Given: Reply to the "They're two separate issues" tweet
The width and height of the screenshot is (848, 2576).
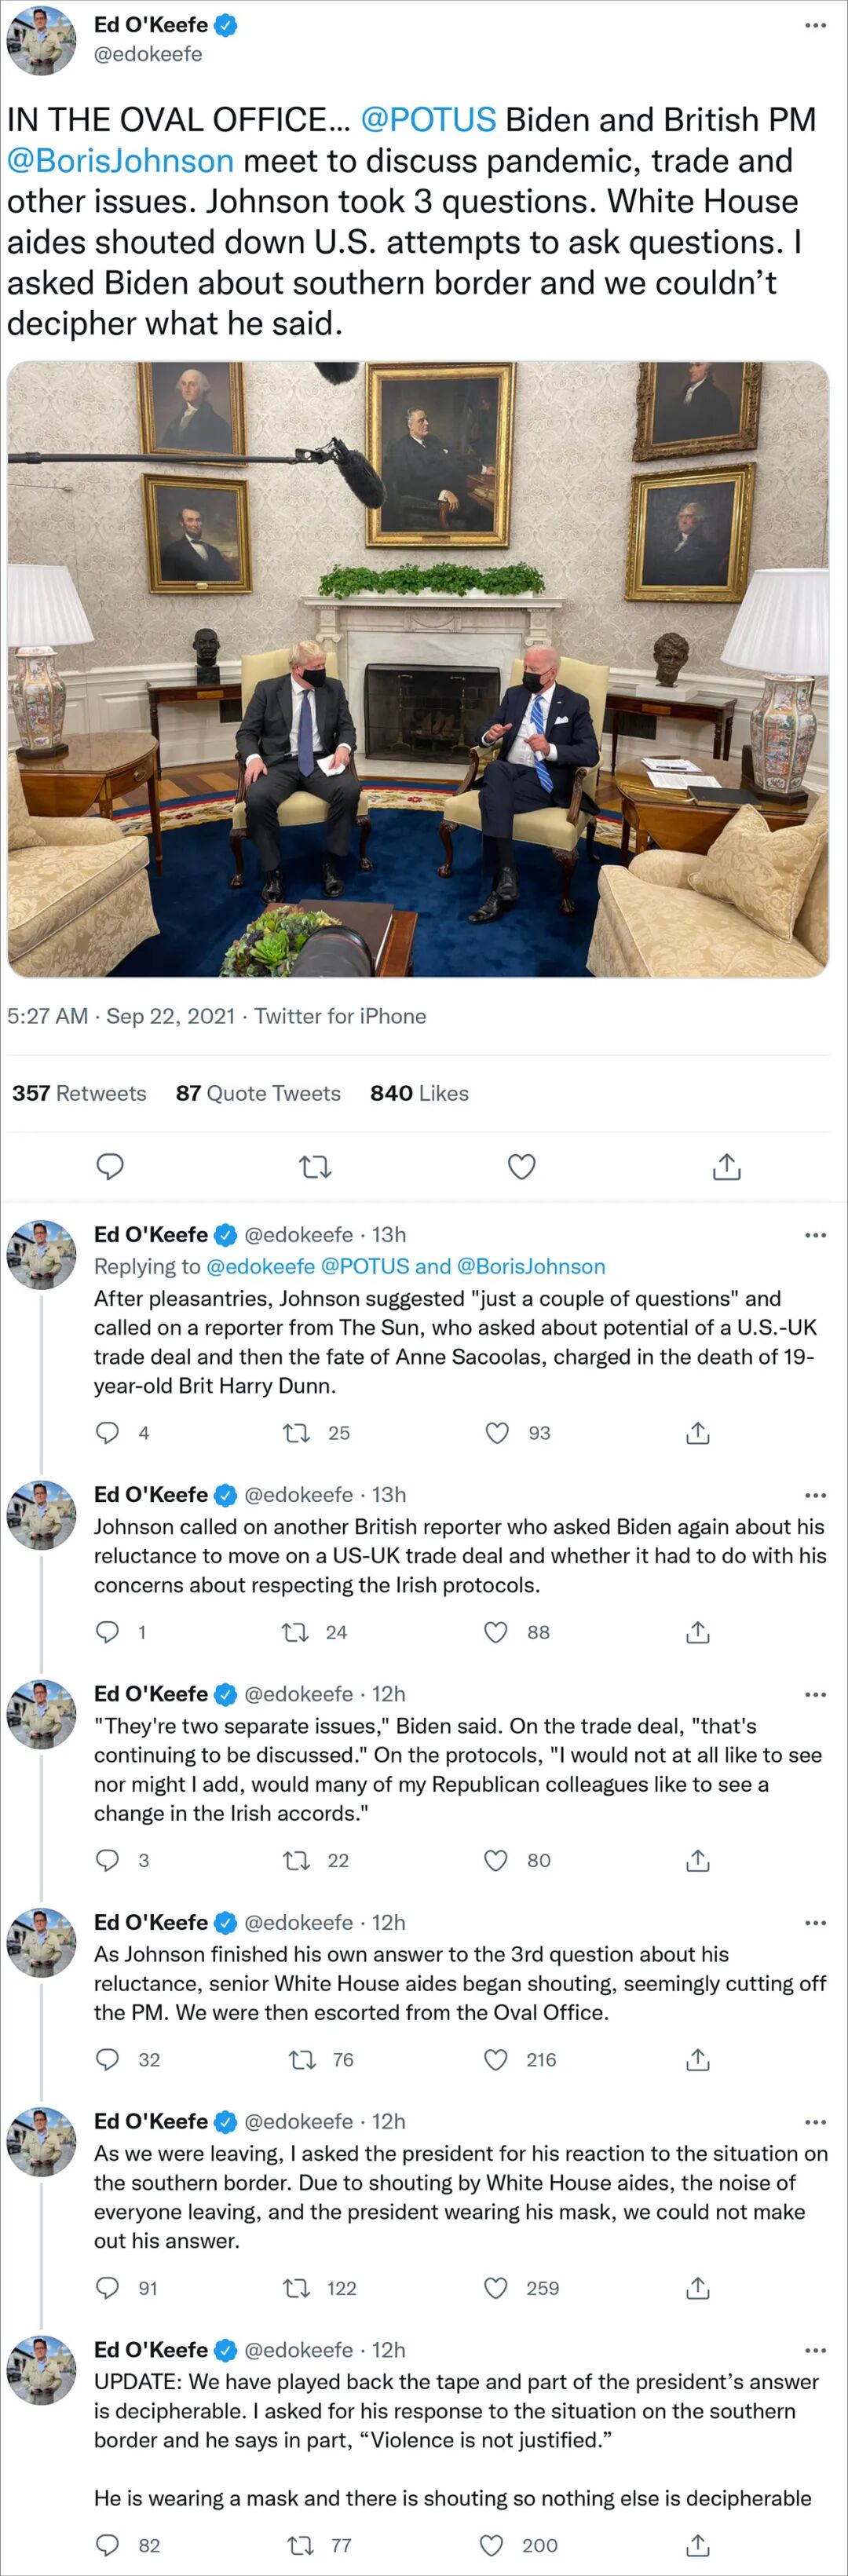Looking at the screenshot, I should click(x=107, y=1860).
